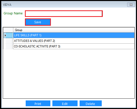This screenshot has height=109, width=137.
Task: Edit the selected group
Action: coord(65,103)
